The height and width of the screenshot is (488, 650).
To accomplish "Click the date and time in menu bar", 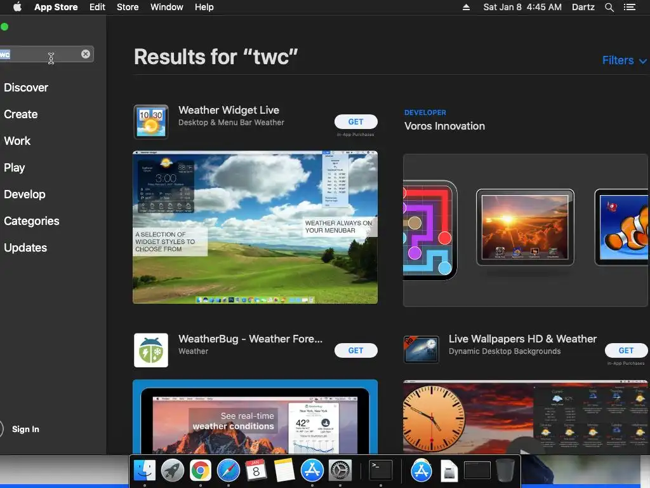I will (522, 7).
